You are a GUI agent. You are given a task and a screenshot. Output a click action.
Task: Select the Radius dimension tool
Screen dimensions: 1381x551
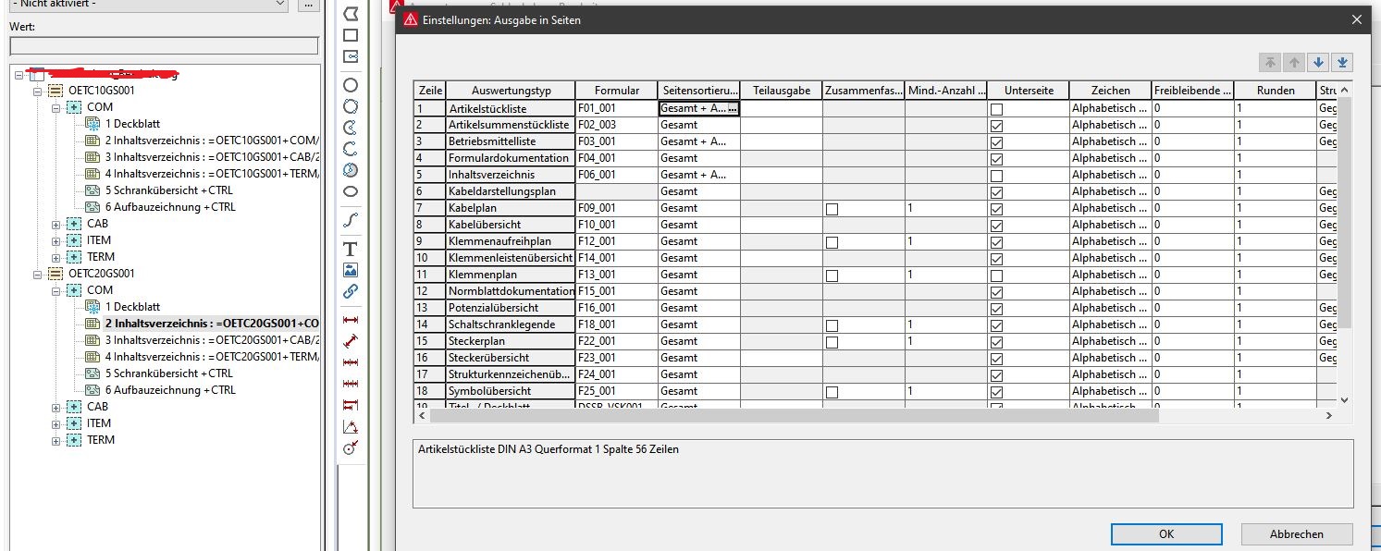351,448
